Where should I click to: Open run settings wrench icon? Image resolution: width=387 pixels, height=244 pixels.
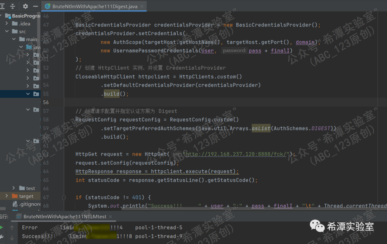pyautogui.click(x=1, y=237)
